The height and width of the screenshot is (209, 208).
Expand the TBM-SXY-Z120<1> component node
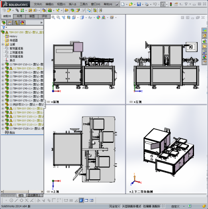pos(3,129)
